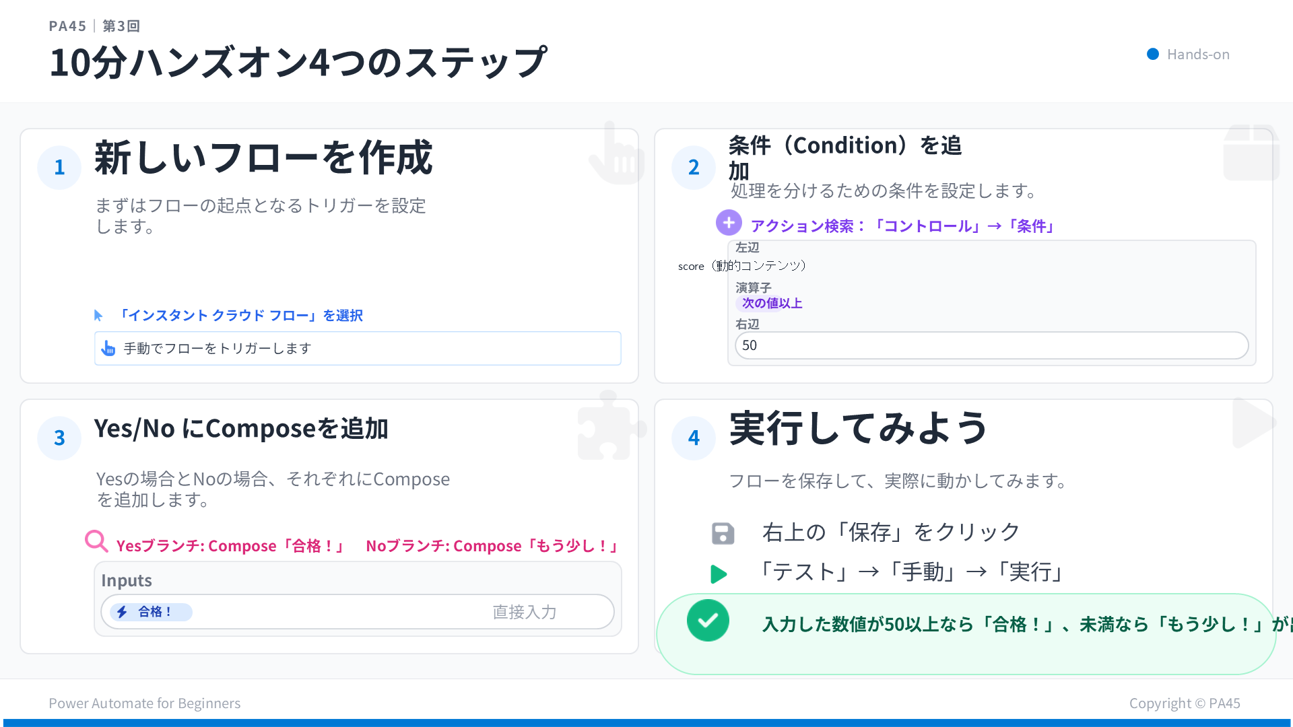Image resolution: width=1293 pixels, height=727 pixels.
Task: Click the blue Hands-on dot indicator
Action: (x=1153, y=54)
